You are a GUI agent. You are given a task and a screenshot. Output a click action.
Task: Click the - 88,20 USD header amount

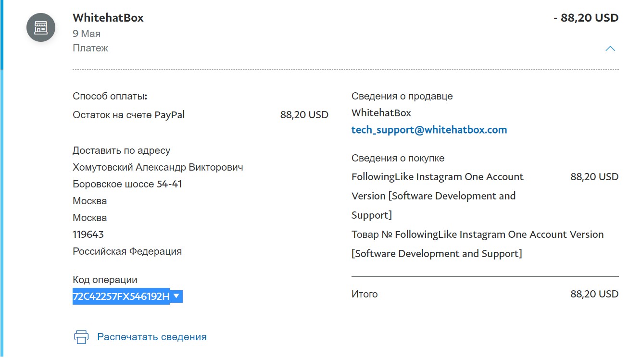point(586,18)
